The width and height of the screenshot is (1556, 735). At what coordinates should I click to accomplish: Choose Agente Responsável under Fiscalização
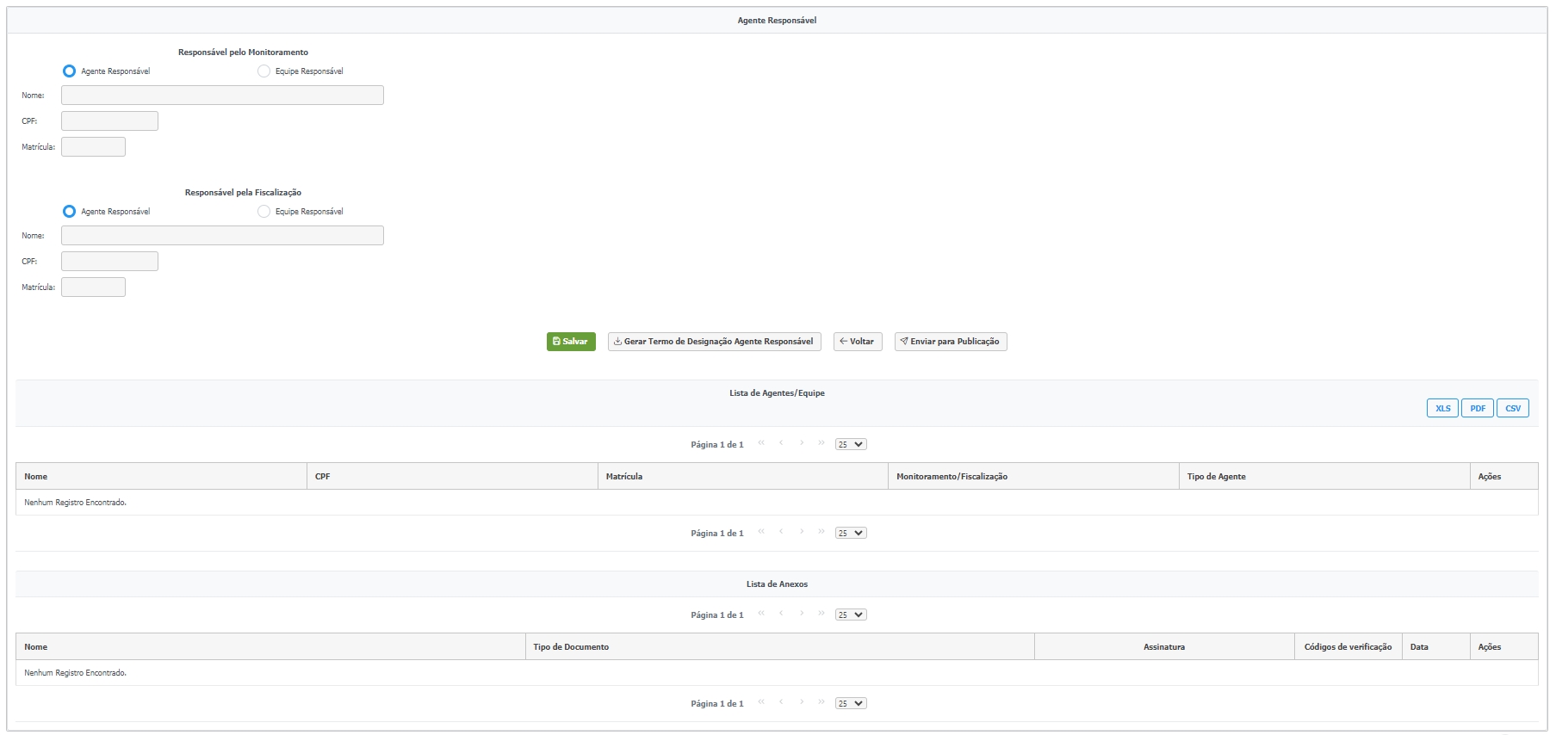[70, 212]
